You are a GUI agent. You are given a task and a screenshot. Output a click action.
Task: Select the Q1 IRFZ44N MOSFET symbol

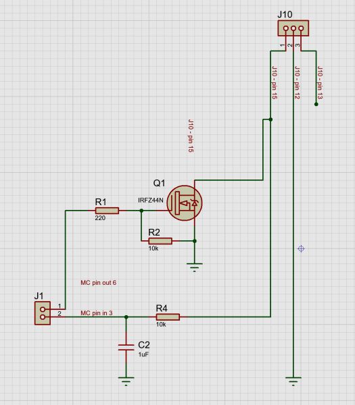(185, 203)
